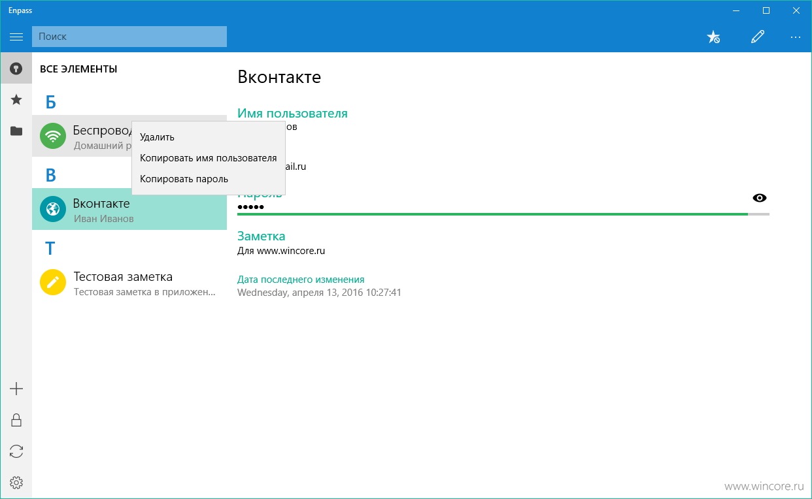Click the Вконтакте detail title
The height and width of the screenshot is (499, 812).
point(279,77)
